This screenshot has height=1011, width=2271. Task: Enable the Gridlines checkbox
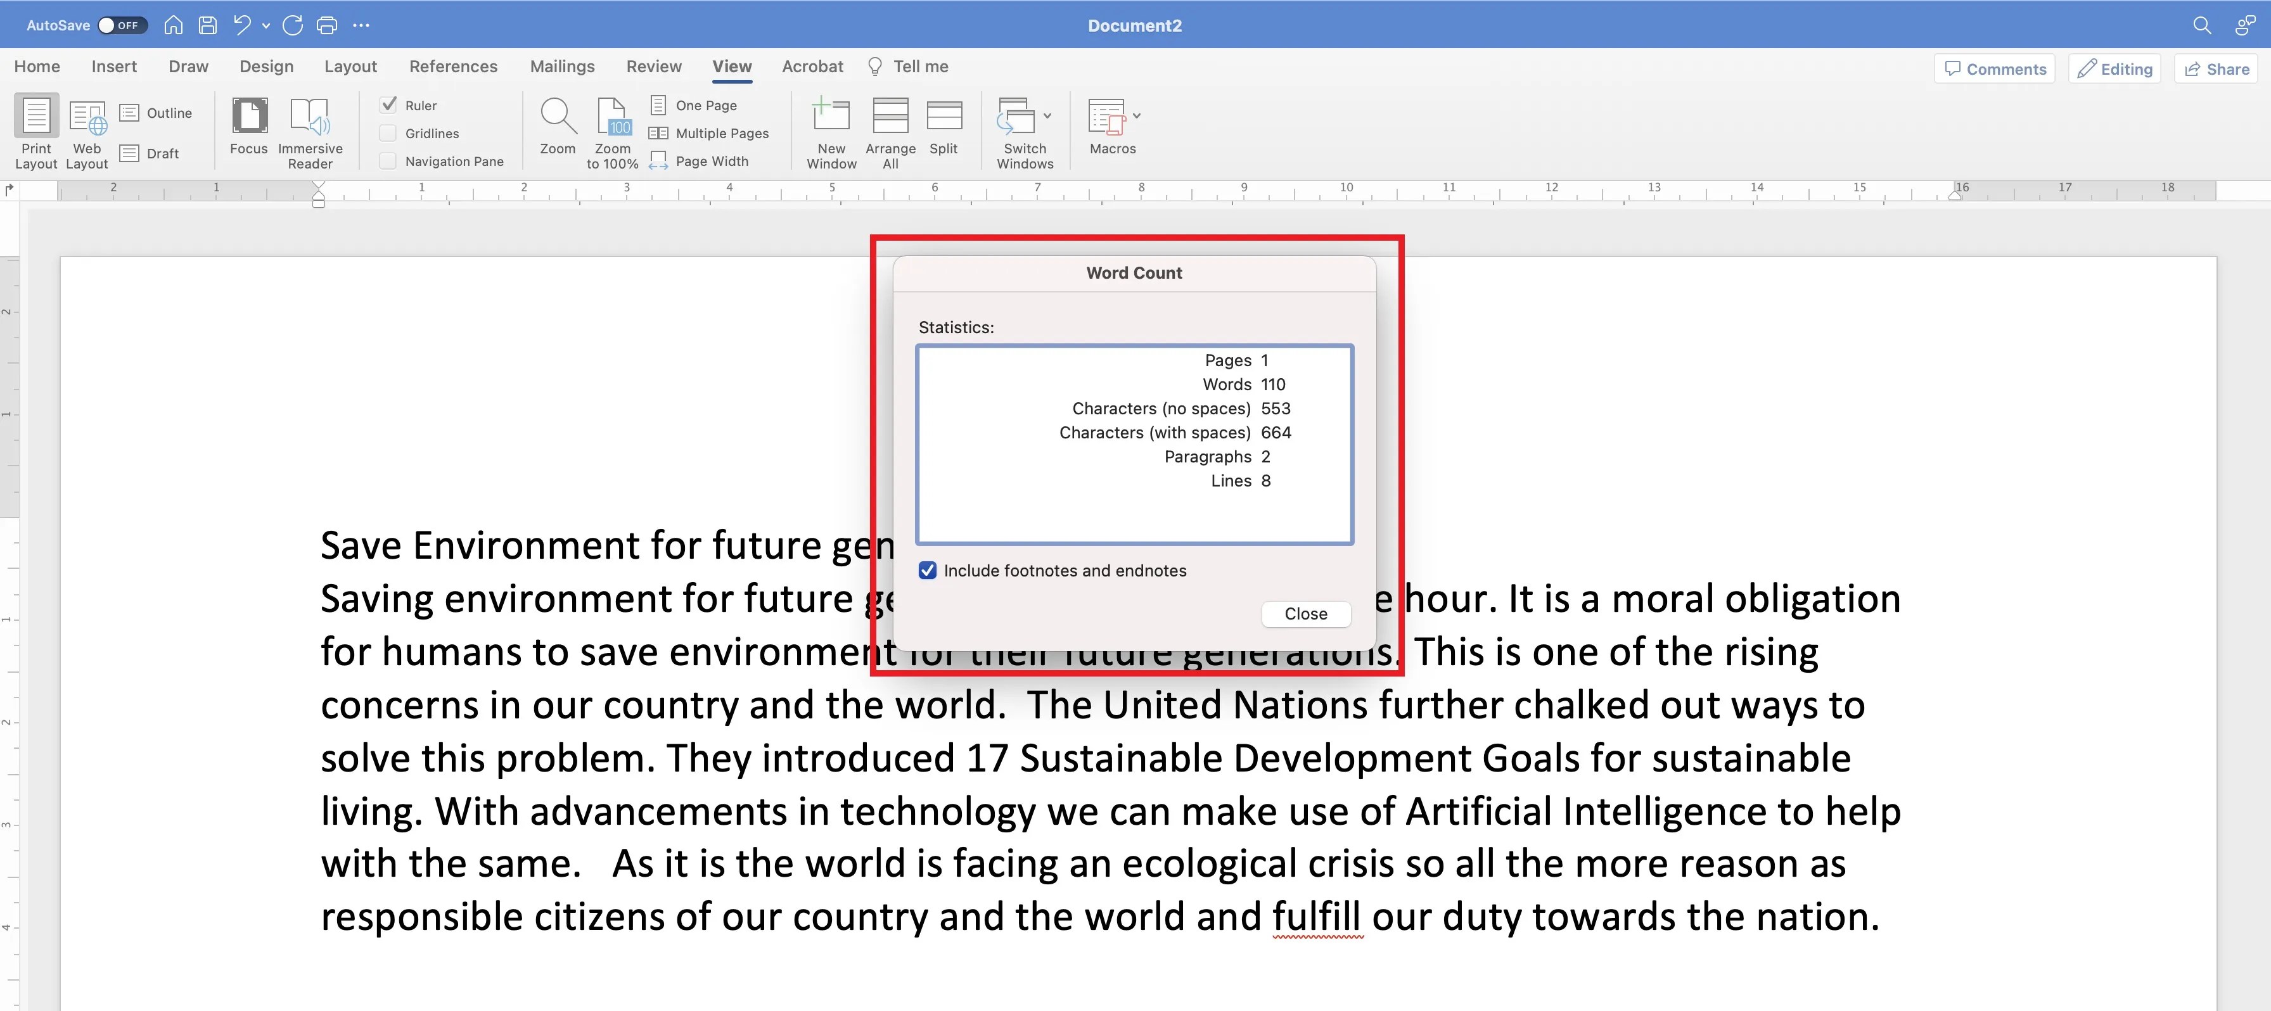[x=388, y=133]
